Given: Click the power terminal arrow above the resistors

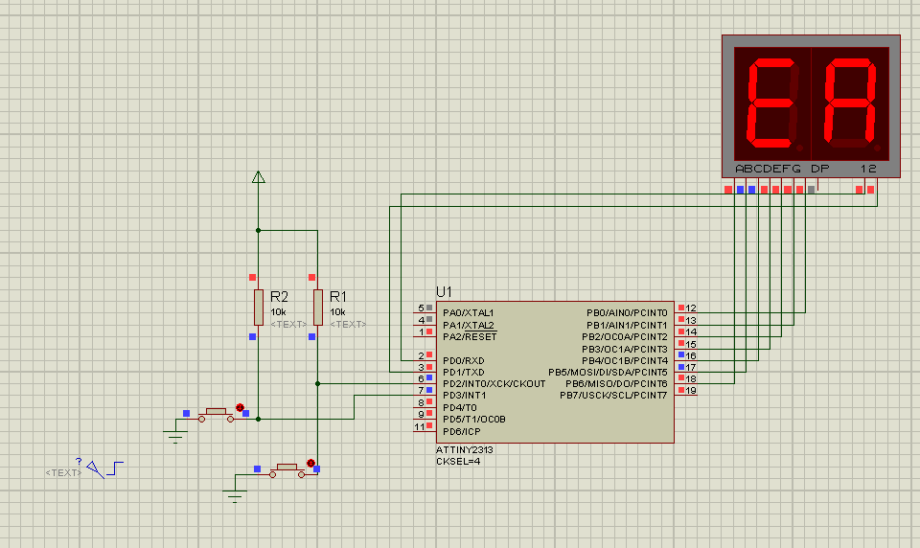Looking at the screenshot, I should [x=257, y=176].
